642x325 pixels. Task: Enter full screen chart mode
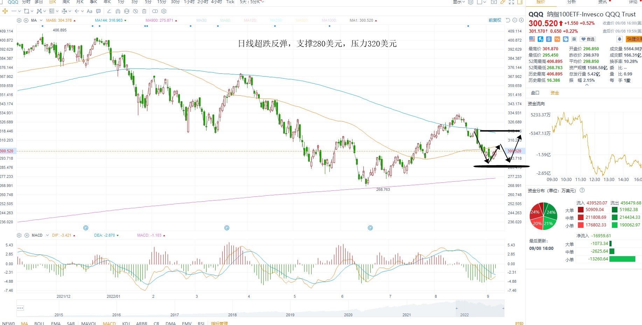point(511,2)
